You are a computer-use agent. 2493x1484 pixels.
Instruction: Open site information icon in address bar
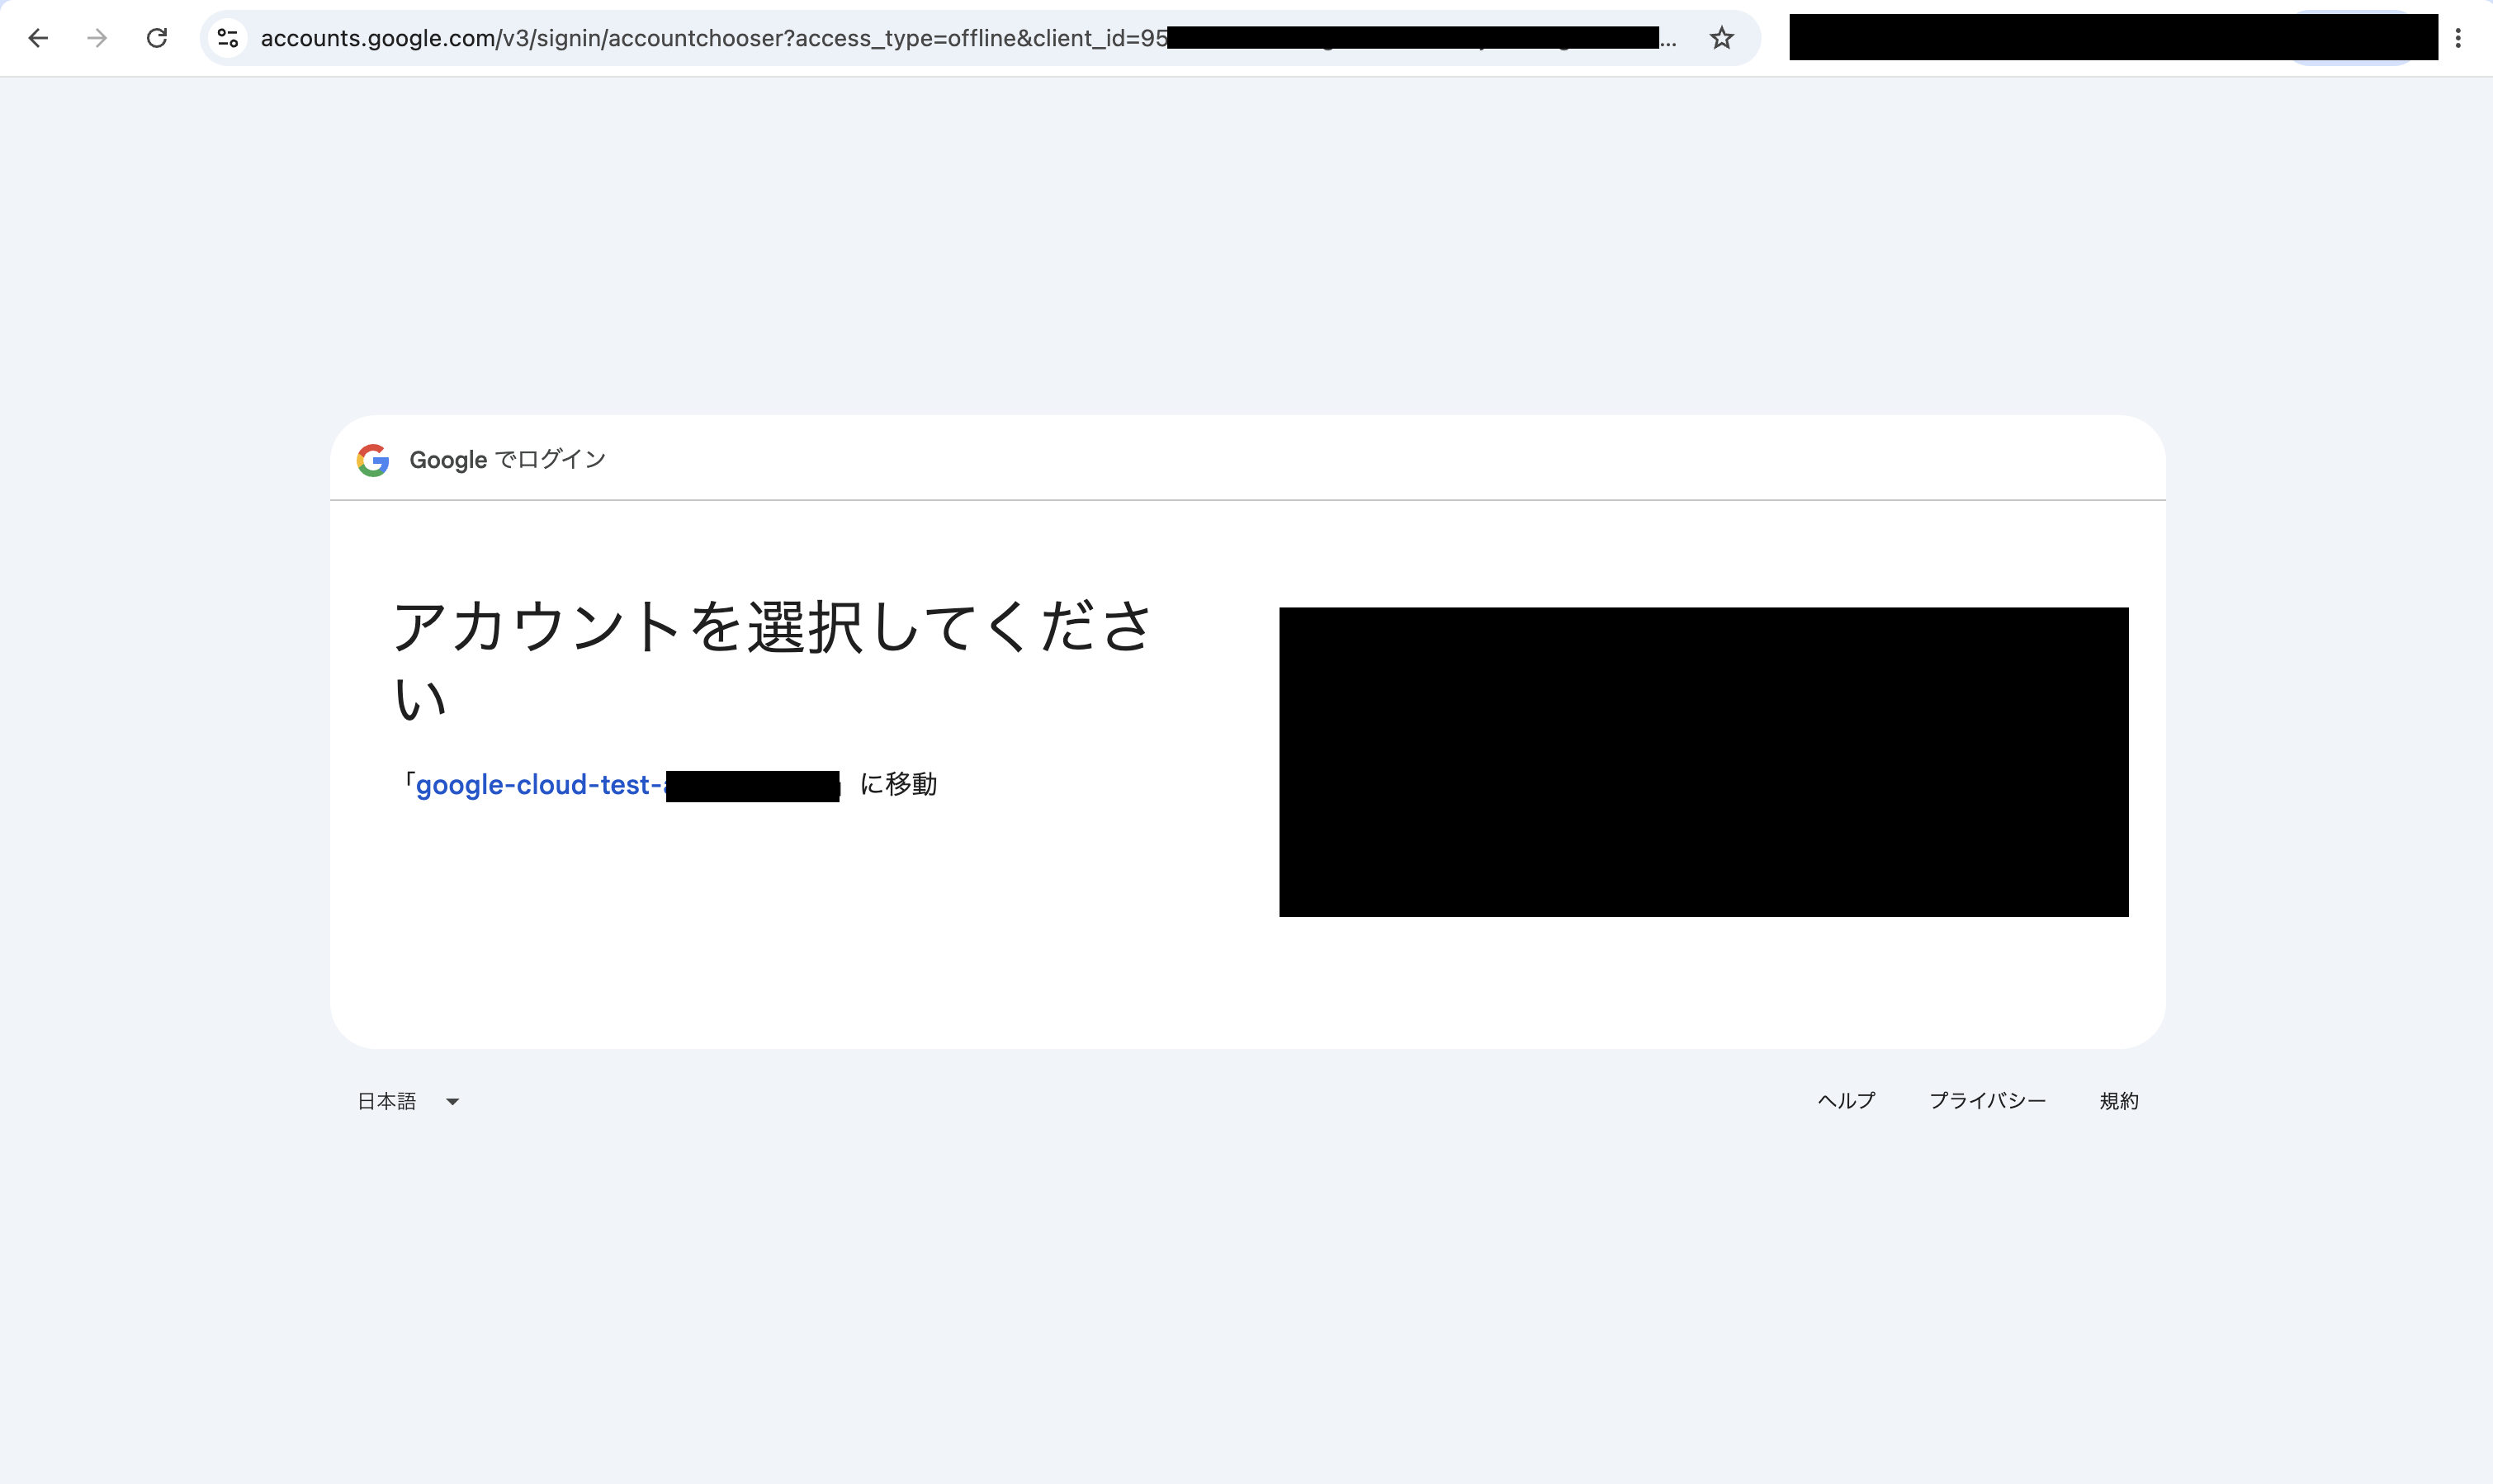(228, 38)
